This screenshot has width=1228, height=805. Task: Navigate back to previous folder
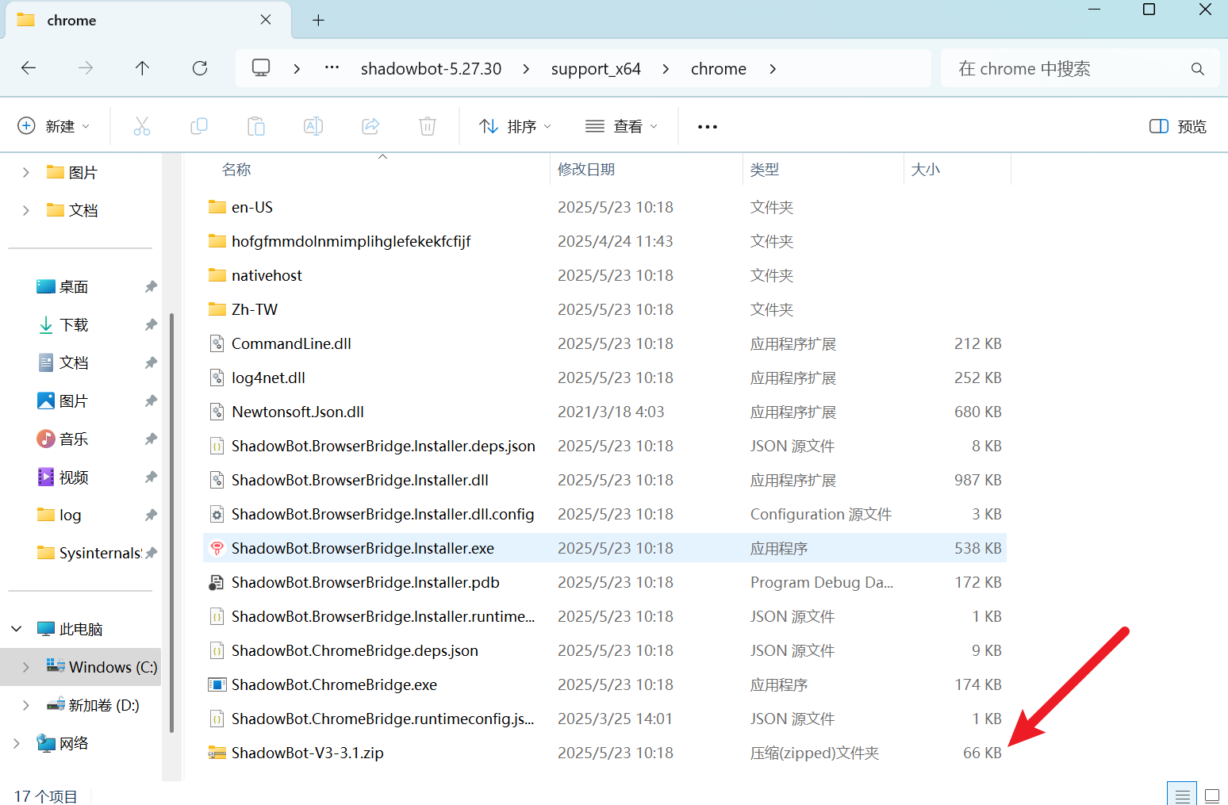click(x=29, y=68)
